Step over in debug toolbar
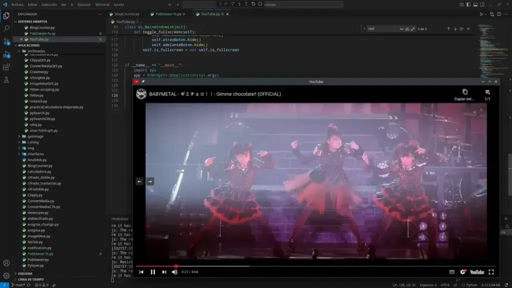The width and height of the screenshot is (512, 288). coord(232,4)
